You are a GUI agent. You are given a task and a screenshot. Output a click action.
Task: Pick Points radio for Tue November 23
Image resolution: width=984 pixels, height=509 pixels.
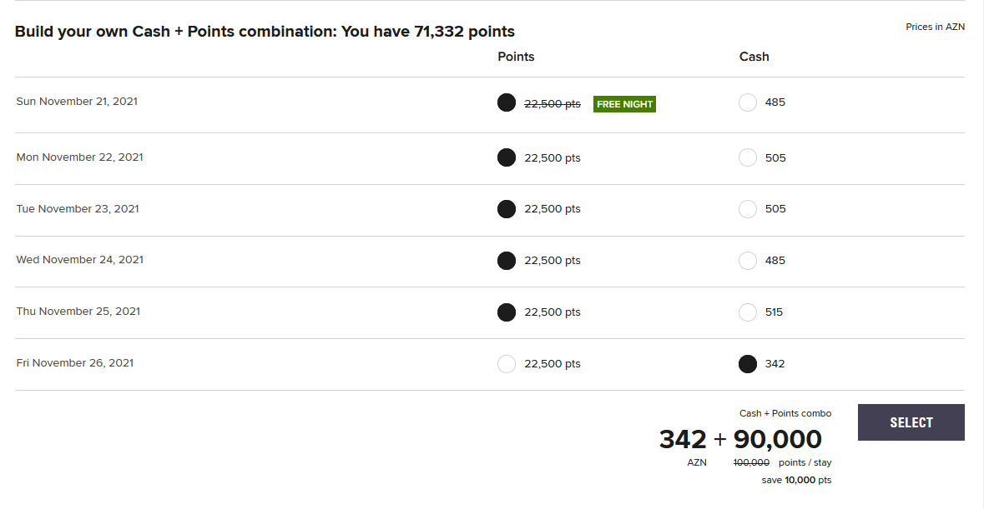click(x=507, y=209)
